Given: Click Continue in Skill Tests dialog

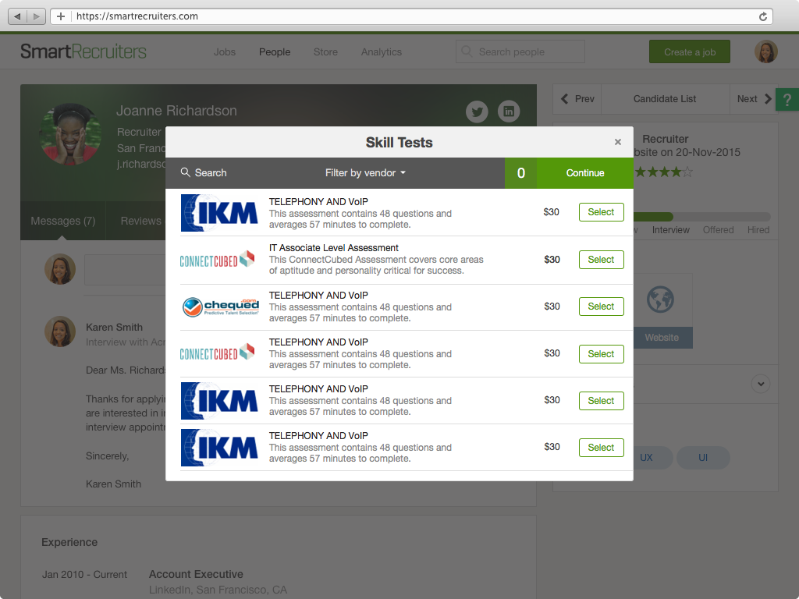Looking at the screenshot, I should pos(585,173).
